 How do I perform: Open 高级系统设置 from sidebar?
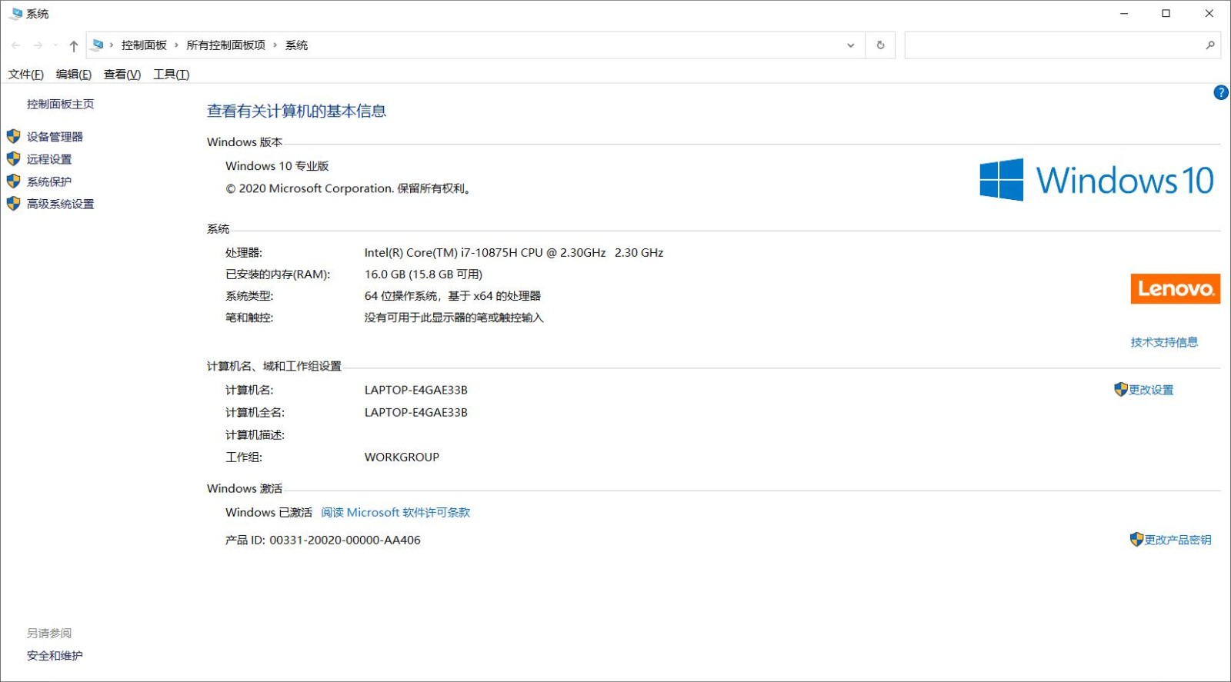(60, 204)
